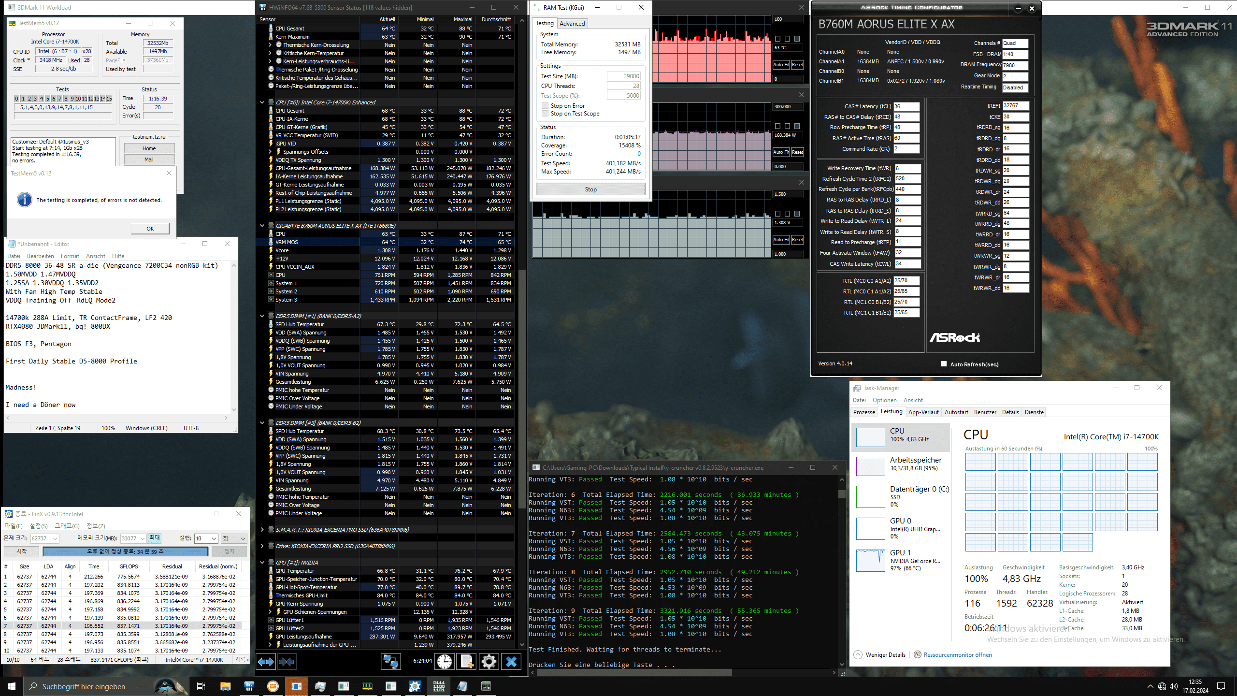Open LinX problem size dropdown
Image resolution: width=1237 pixels, height=696 pixels.
pyautogui.click(x=55, y=538)
